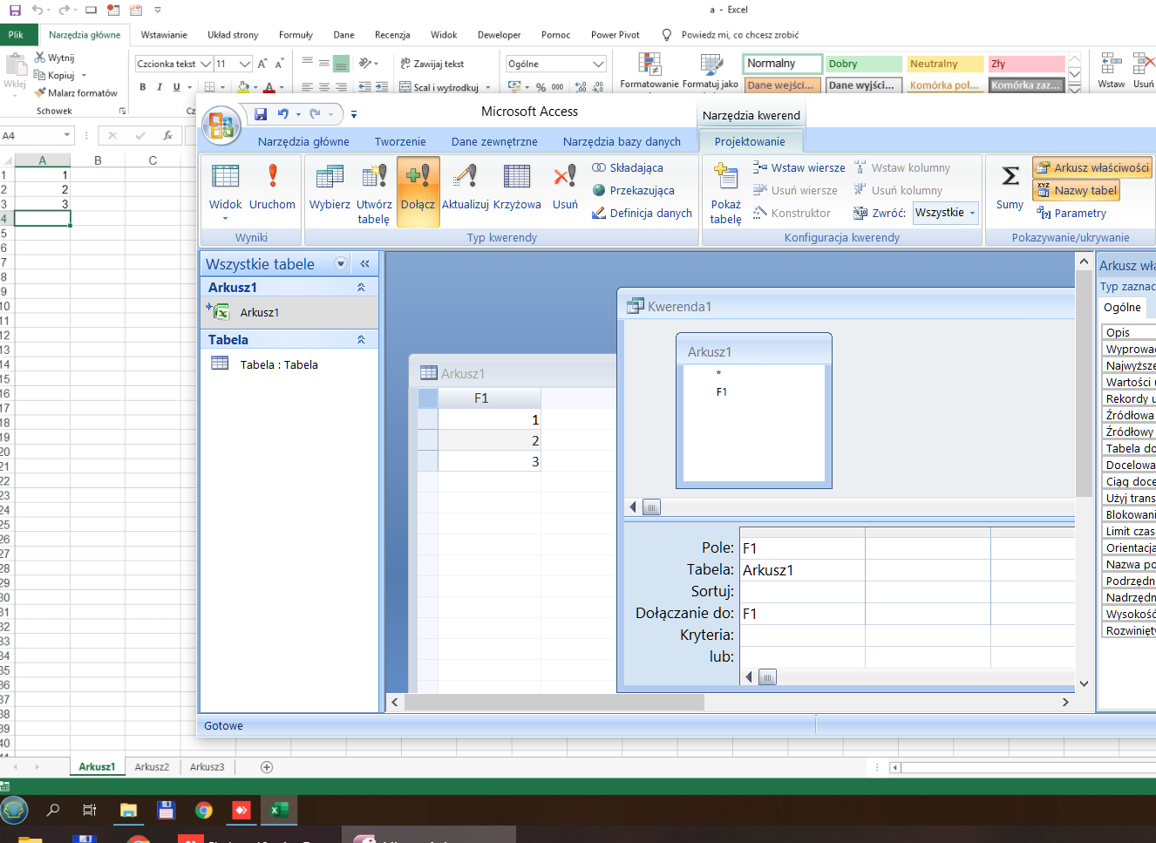The width and height of the screenshot is (1156, 843).
Task: Switch to Arkusz2 sheet tab
Action: pyautogui.click(x=152, y=767)
